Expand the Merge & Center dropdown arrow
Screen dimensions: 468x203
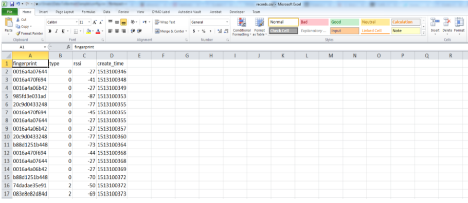(186, 31)
